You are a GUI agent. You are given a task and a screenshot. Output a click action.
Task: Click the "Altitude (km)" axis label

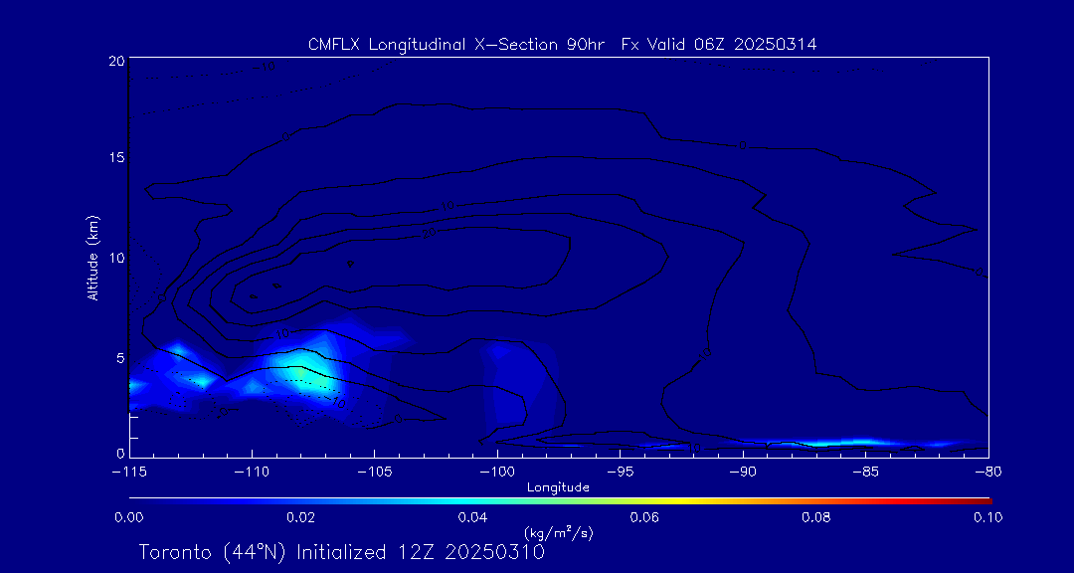click(92, 258)
